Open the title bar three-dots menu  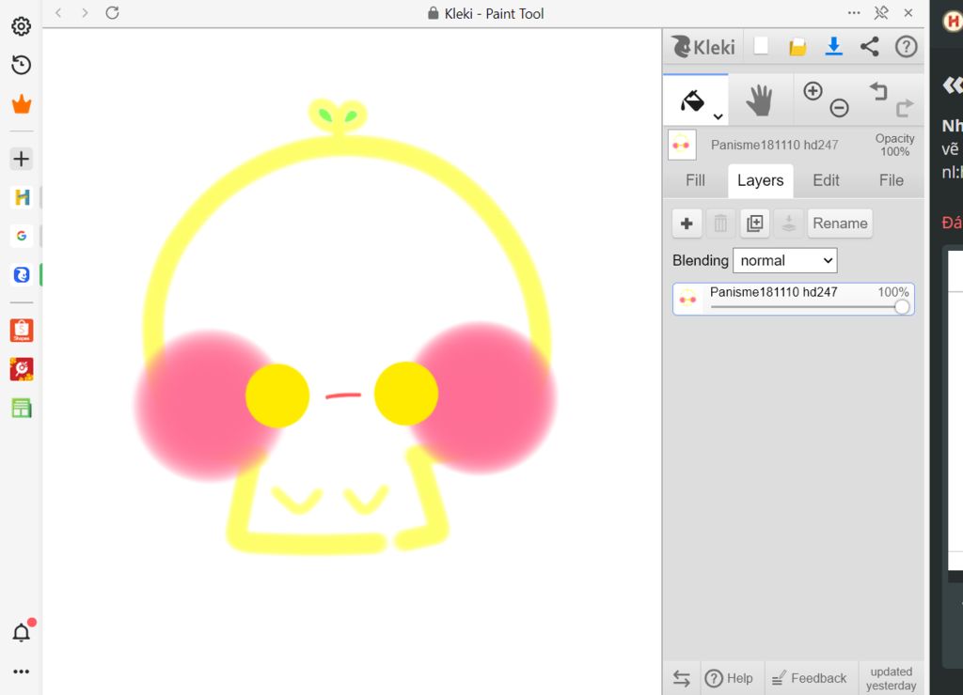point(854,13)
